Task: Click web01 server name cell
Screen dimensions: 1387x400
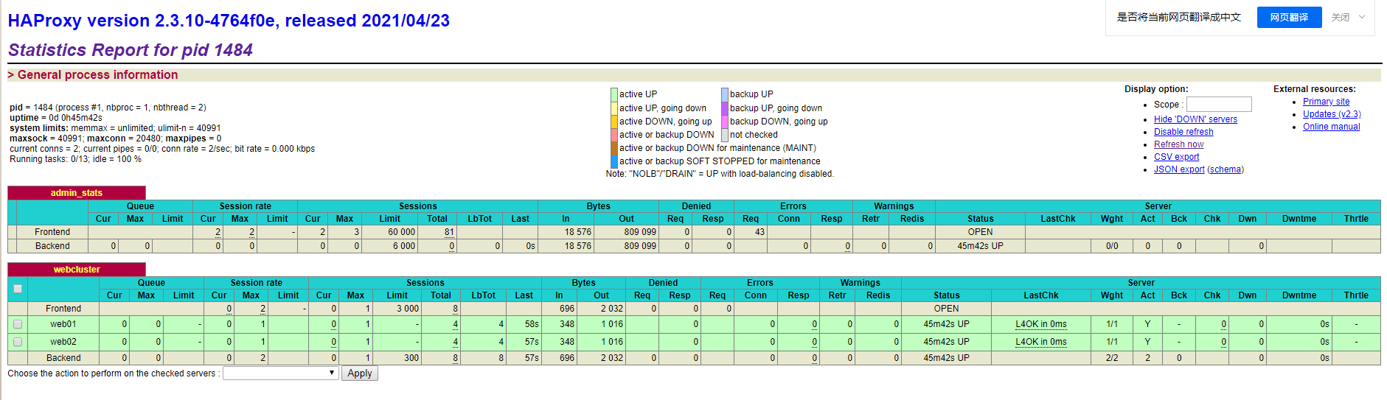Action: (63, 324)
